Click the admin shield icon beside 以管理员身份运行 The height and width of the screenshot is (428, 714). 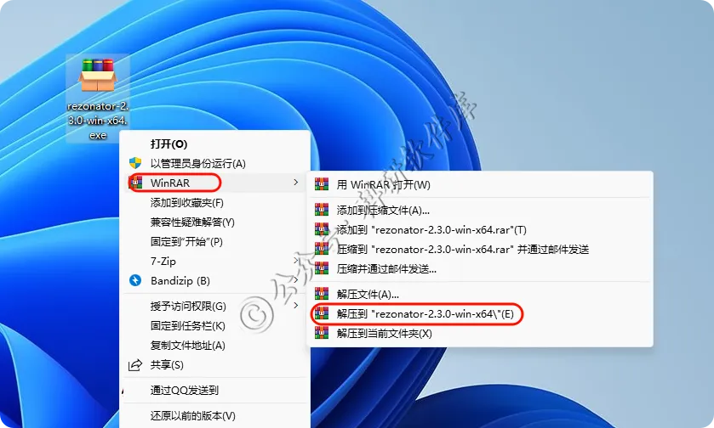coord(135,163)
